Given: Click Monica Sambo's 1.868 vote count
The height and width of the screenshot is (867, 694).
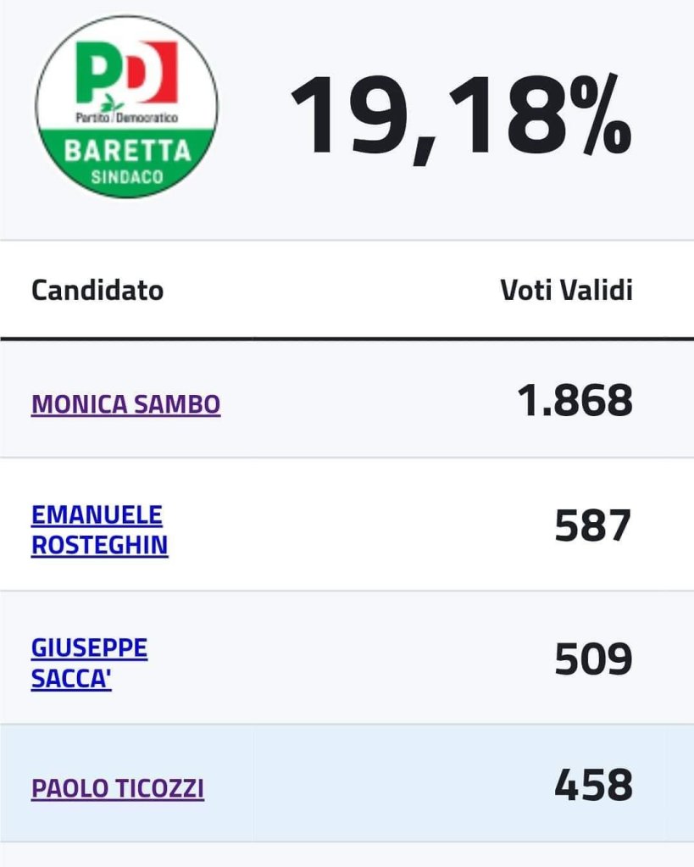Looking at the screenshot, I should click(x=575, y=401).
